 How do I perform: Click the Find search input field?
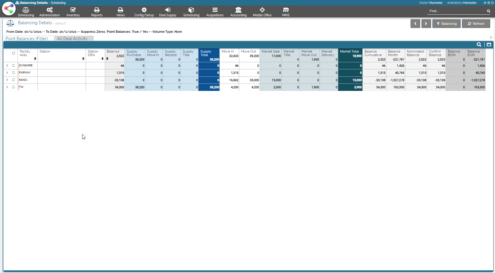(x=456, y=11)
